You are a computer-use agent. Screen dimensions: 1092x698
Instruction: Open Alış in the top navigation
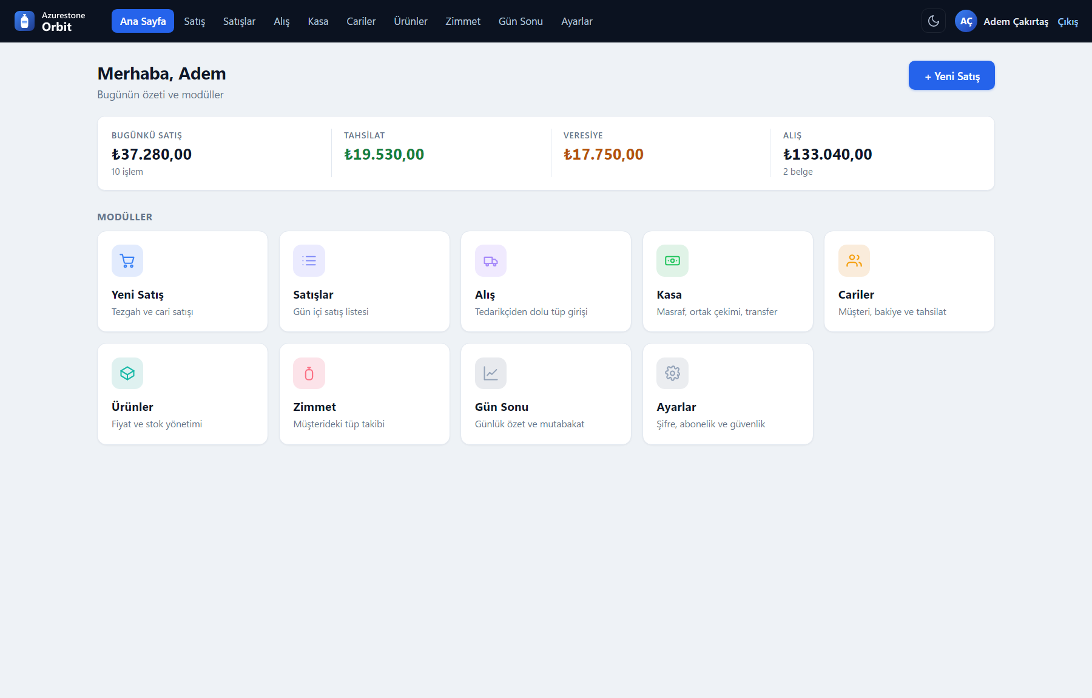coord(281,21)
